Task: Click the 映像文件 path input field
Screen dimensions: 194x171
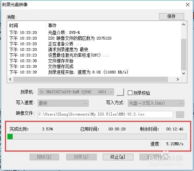Action: point(105,114)
